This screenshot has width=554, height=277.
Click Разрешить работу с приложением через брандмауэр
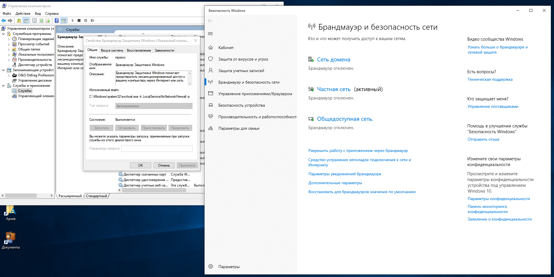point(358,151)
